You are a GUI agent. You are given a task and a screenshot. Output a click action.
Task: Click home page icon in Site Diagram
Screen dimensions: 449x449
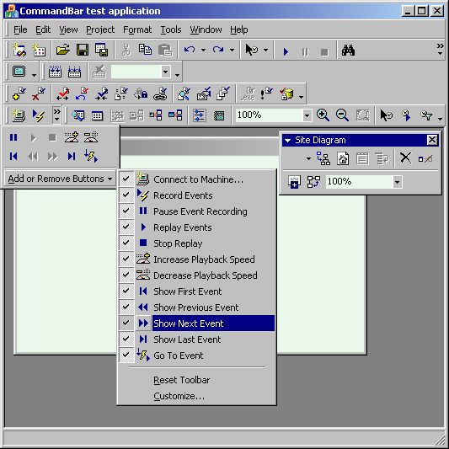coord(343,158)
